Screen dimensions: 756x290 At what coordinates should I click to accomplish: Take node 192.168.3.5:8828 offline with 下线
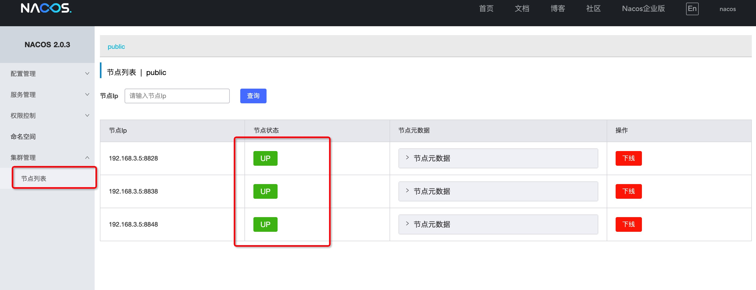pyautogui.click(x=628, y=158)
